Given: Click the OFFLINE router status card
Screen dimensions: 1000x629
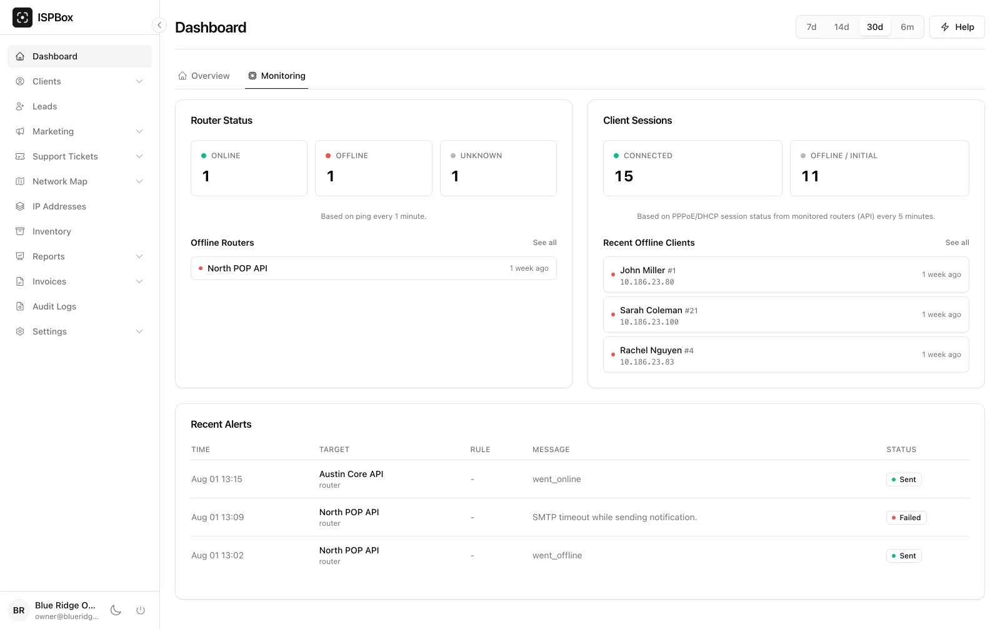Looking at the screenshot, I should click(x=374, y=168).
